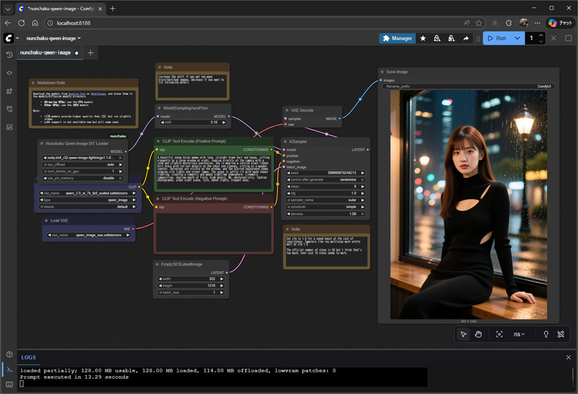Click the share arrow icon in toolbar

coord(466,38)
